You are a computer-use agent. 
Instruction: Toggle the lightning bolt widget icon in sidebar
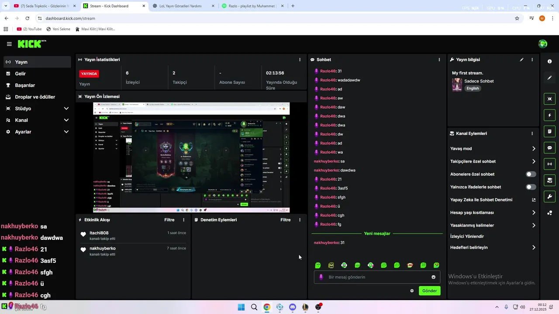550,115
